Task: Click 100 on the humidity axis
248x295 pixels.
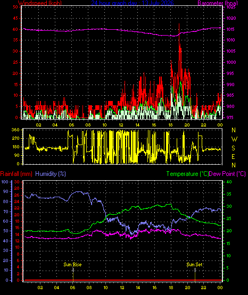Action: 5,182
